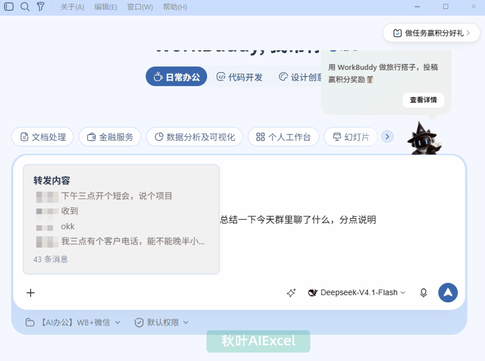Send the message with the blue arrow button
The width and height of the screenshot is (485, 361).
click(448, 293)
